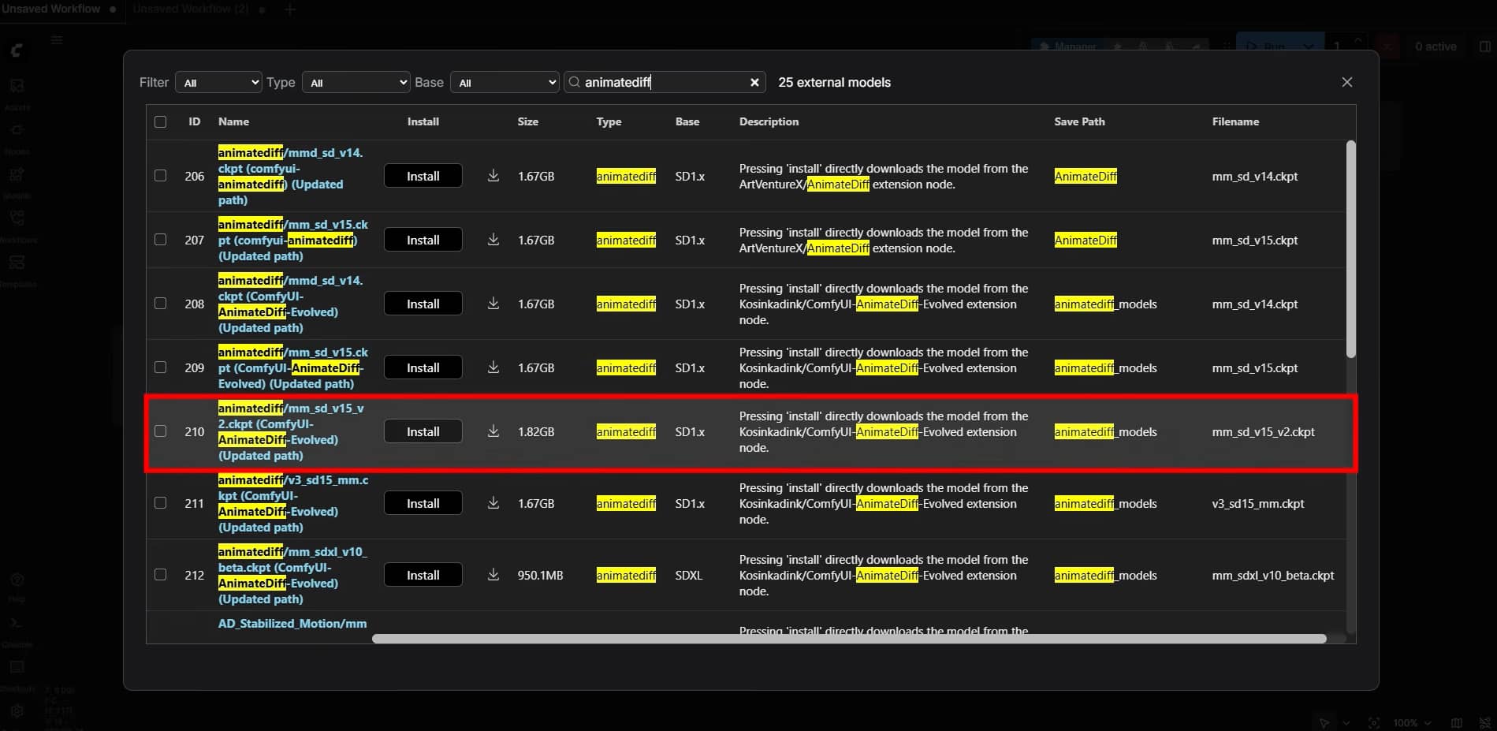Click download icon for model 206

coord(493,175)
